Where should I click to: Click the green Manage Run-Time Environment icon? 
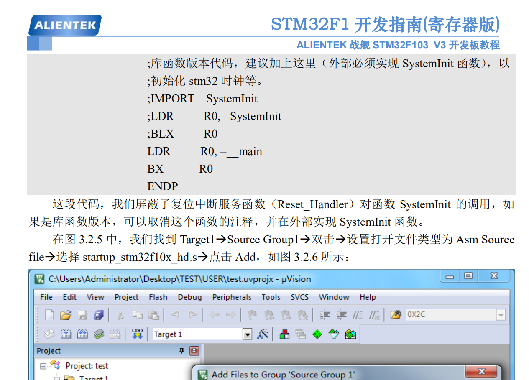click(x=317, y=334)
